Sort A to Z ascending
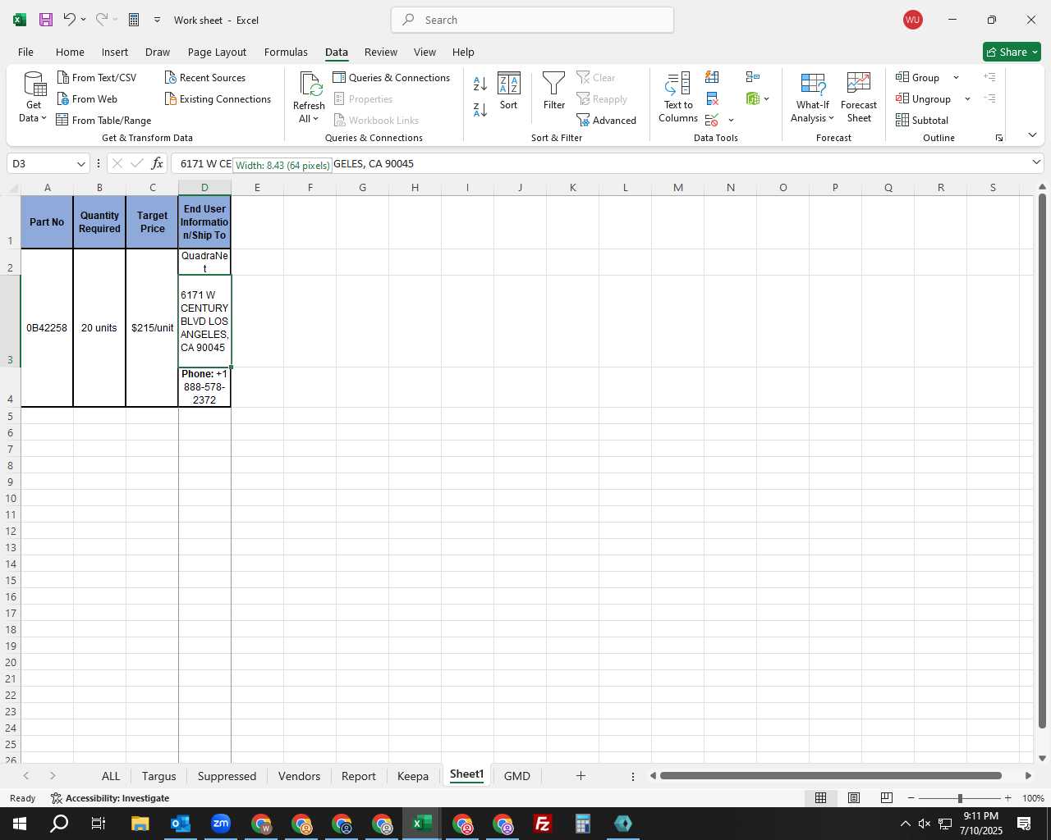 [480, 83]
